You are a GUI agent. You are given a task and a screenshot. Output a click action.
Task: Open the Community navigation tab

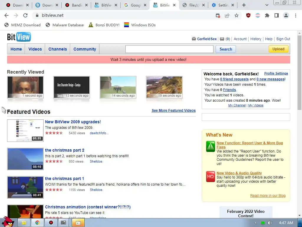85,49
